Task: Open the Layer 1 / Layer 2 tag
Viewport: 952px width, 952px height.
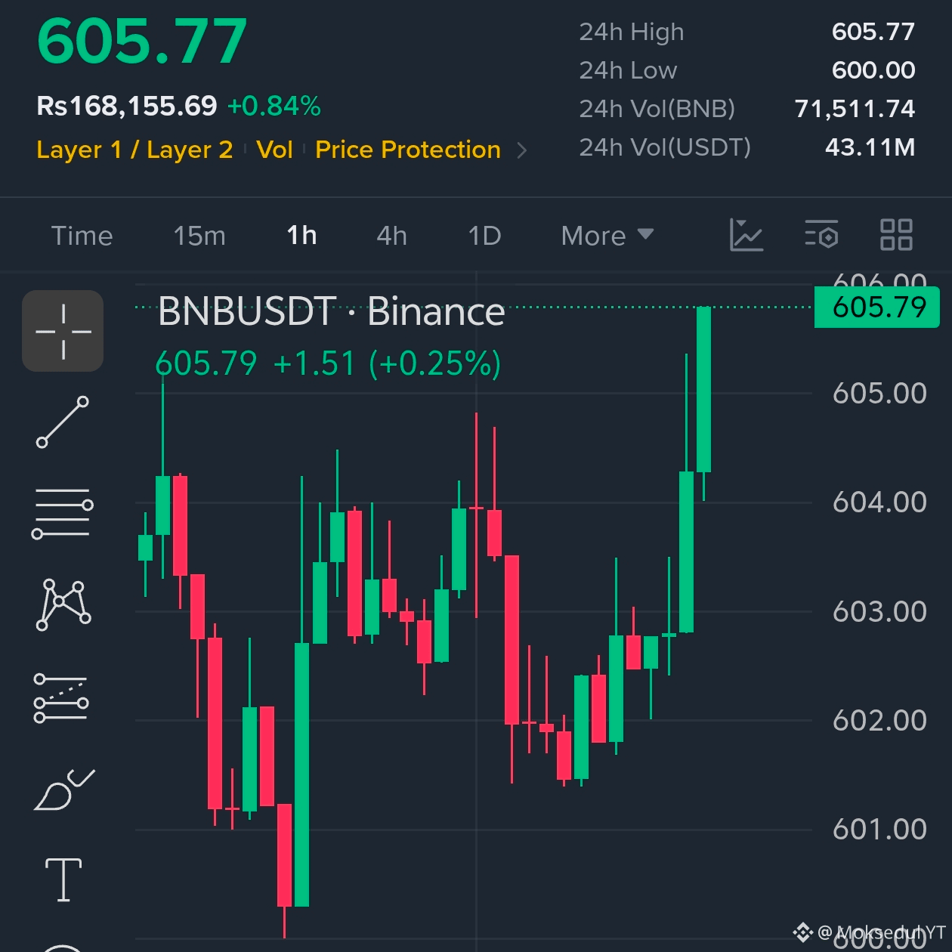Action: [134, 150]
